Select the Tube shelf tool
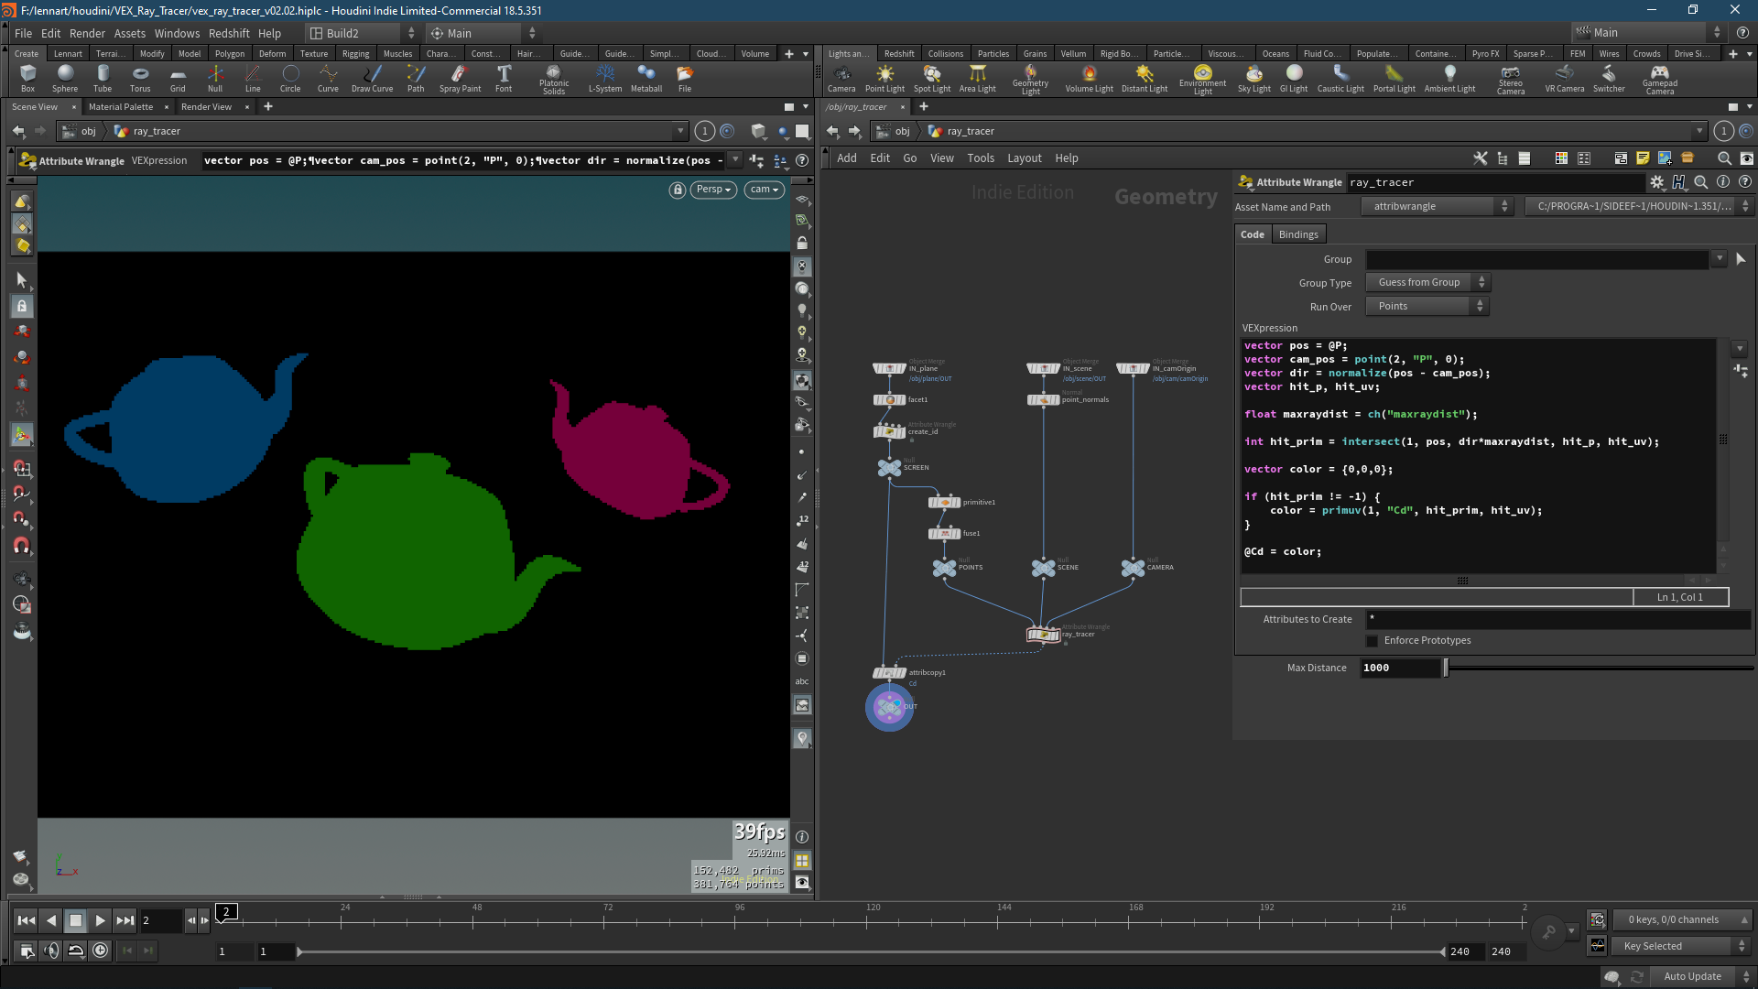This screenshot has height=989, width=1758. 103,79
